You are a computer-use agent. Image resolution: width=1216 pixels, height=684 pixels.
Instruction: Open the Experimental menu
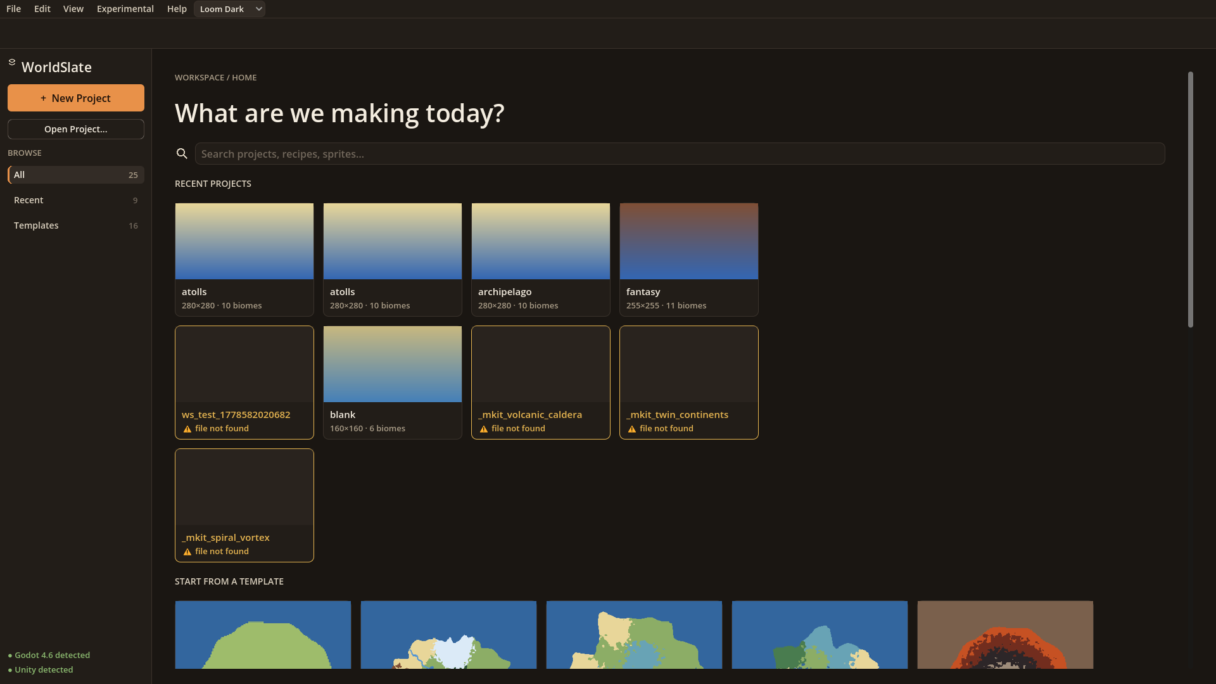125,9
